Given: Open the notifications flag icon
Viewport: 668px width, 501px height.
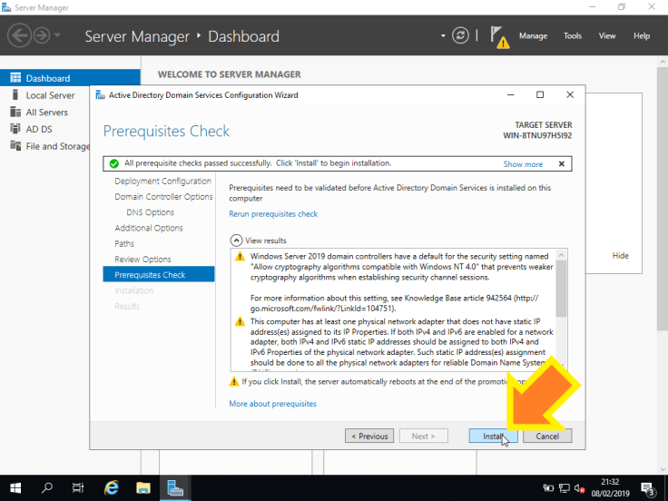Looking at the screenshot, I should (498, 35).
